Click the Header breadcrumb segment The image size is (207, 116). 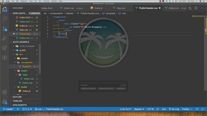pyautogui.click(x=70, y=14)
